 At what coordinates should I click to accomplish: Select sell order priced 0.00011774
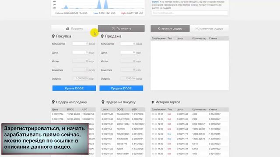[73, 114]
